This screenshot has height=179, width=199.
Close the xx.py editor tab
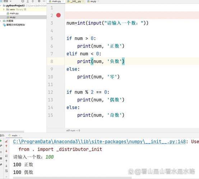[x=98, y=1]
